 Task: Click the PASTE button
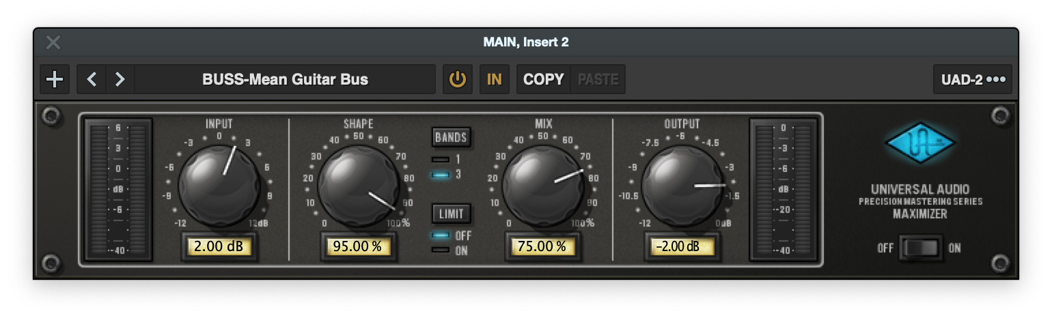point(598,79)
